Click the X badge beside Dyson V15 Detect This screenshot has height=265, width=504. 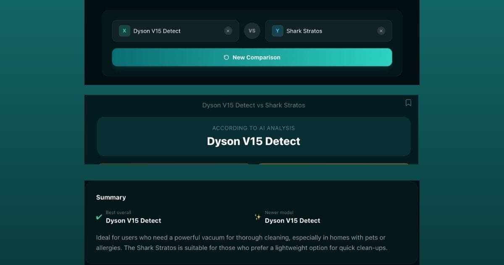(124, 31)
